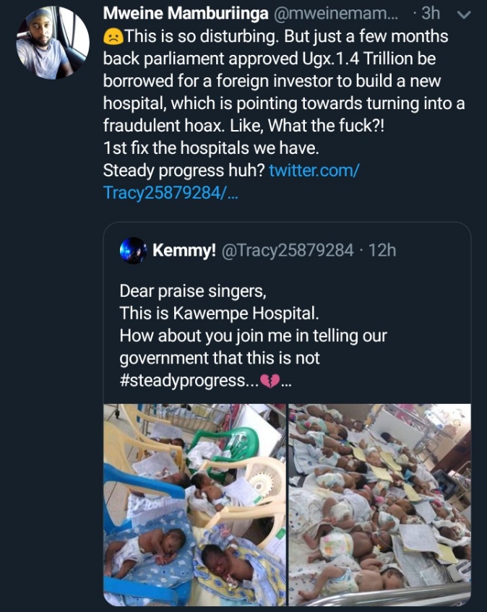Open Mweine Mamburiinga's profile picture
Viewport: 487px width, 612px height.
[x=52, y=43]
